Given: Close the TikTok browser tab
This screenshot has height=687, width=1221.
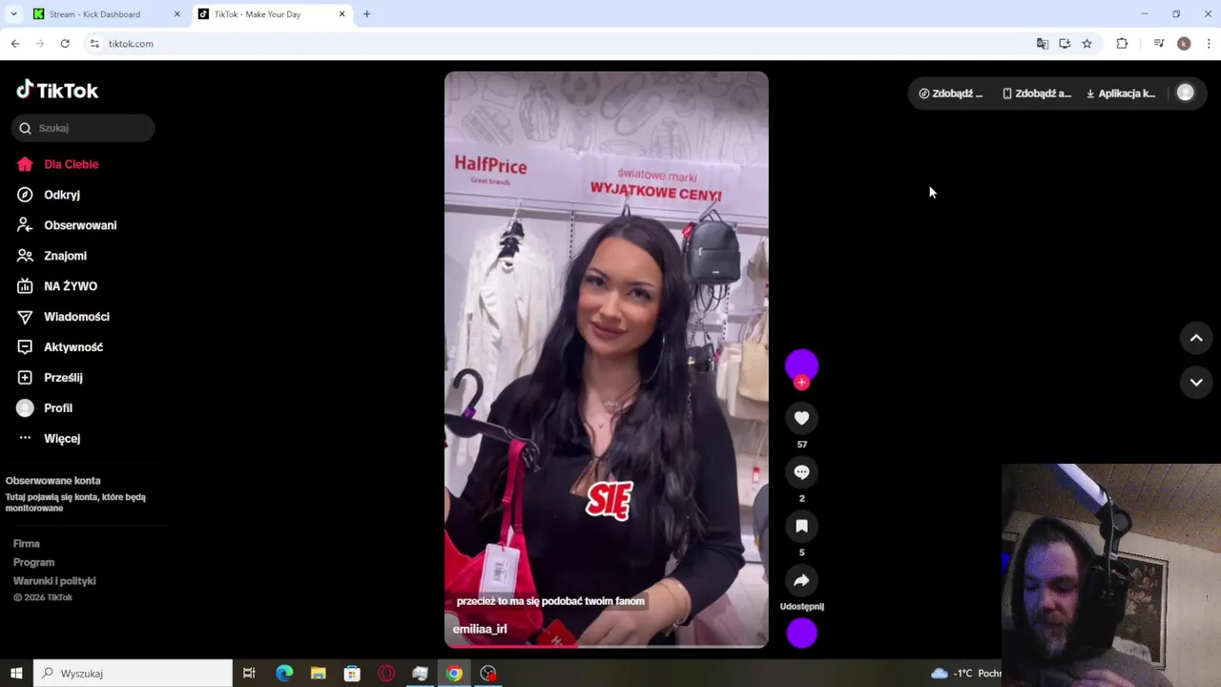Looking at the screenshot, I should click(341, 14).
